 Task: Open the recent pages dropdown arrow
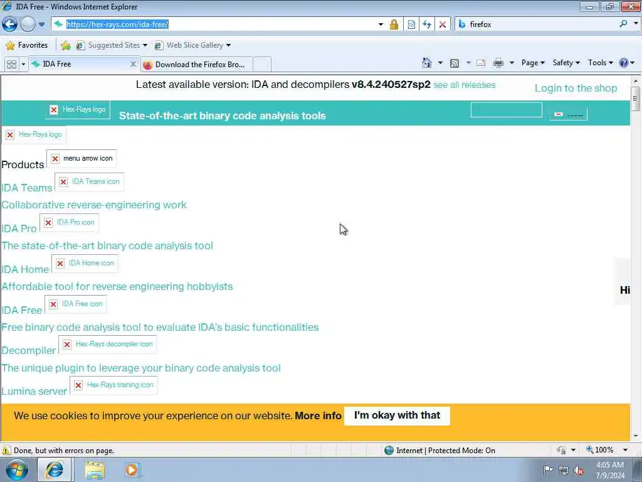42,24
